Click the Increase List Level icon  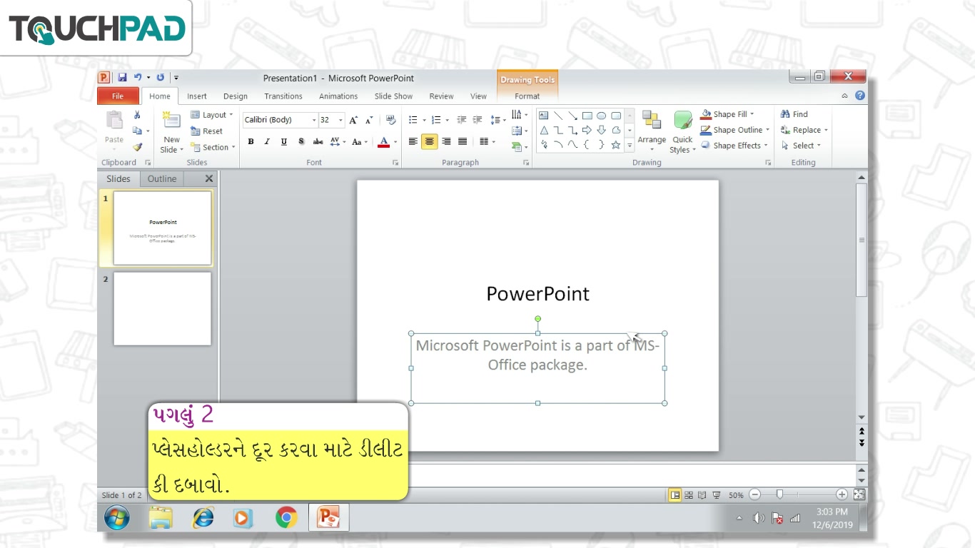(x=478, y=120)
